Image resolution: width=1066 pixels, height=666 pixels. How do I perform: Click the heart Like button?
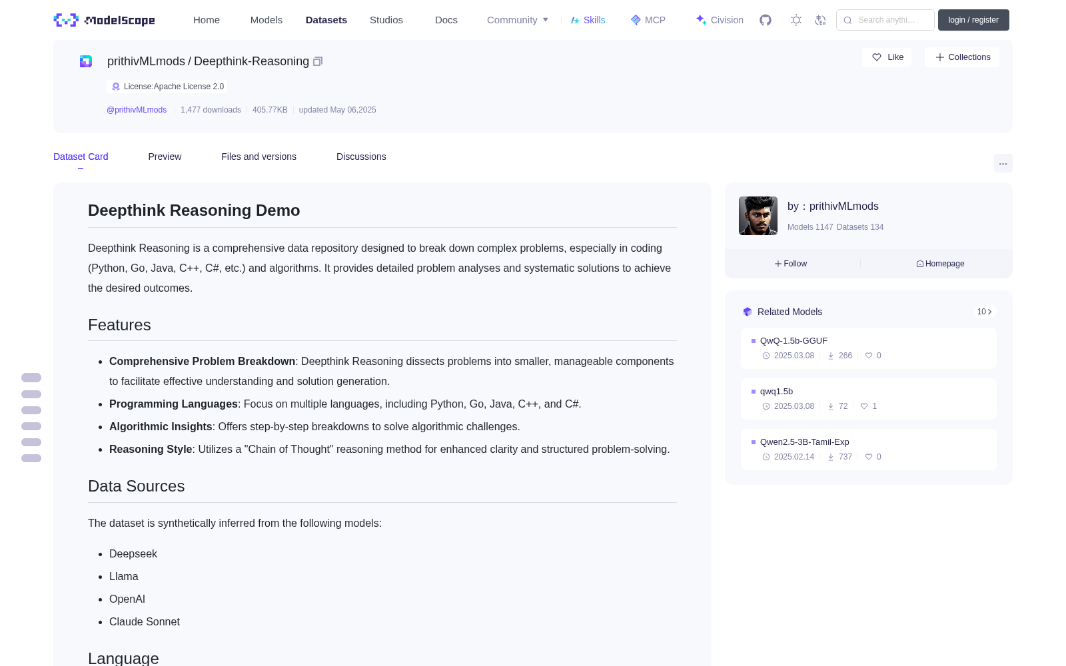pos(887,57)
